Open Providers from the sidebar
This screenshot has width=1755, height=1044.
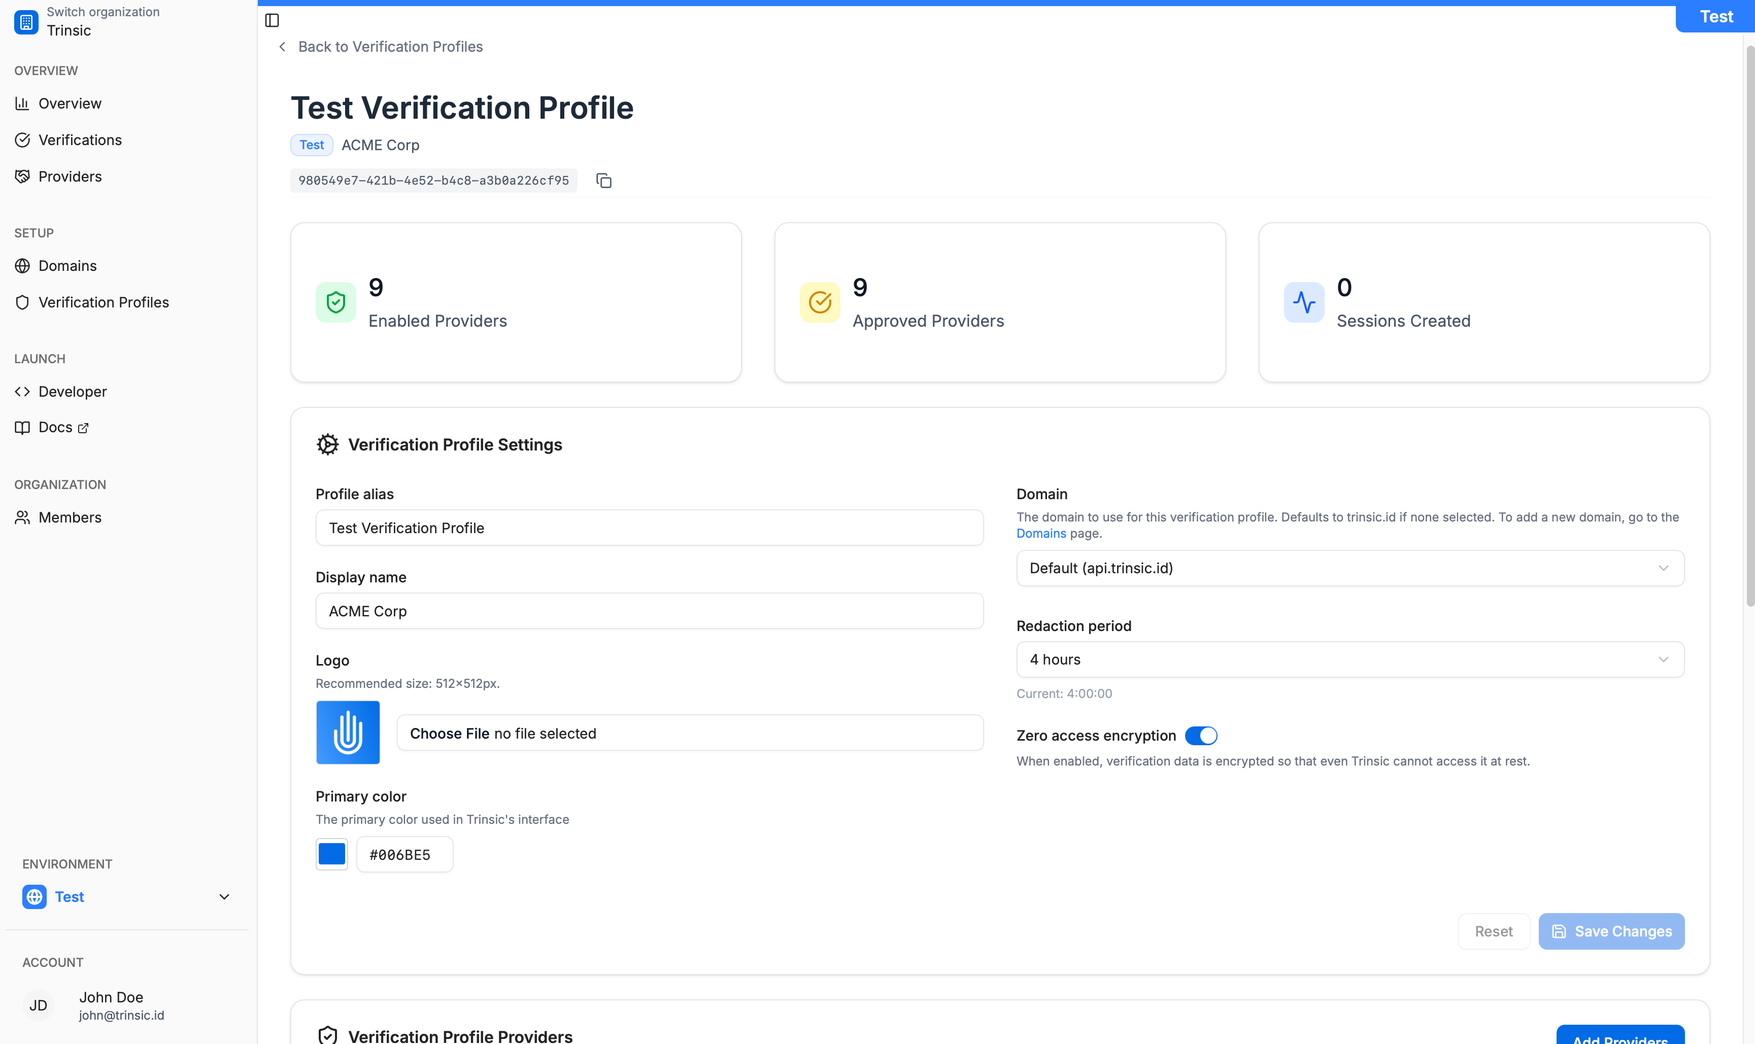pos(70,177)
